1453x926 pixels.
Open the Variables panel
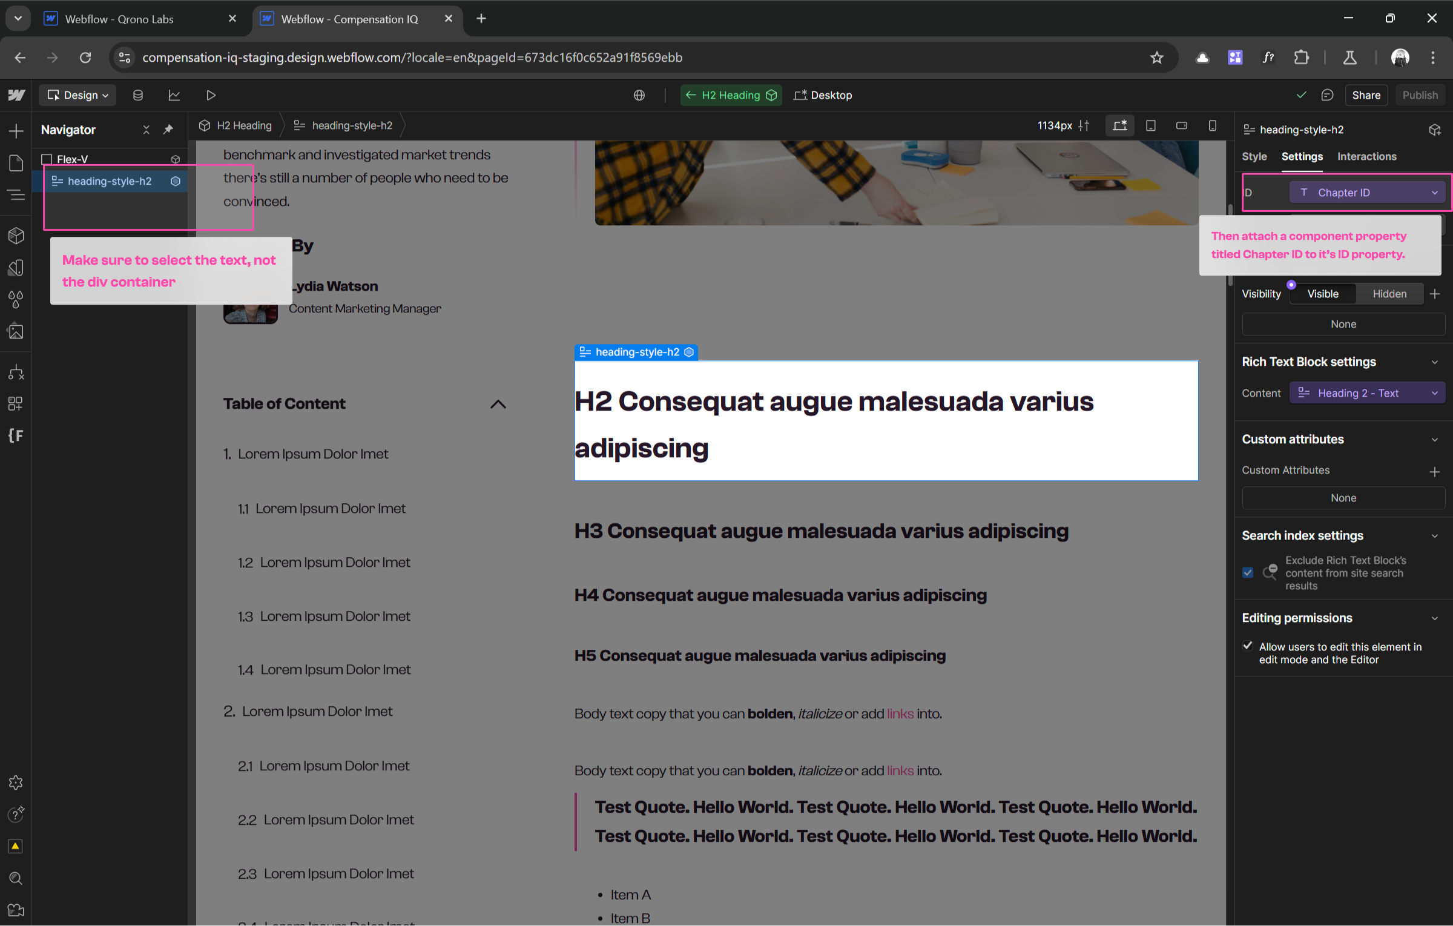pyautogui.click(x=16, y=268)
